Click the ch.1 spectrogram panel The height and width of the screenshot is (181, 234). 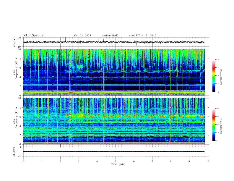[114, 72]
